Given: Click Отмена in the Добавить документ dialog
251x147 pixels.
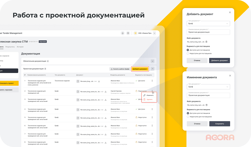Looking at the screenshot, I should [197, 60].
